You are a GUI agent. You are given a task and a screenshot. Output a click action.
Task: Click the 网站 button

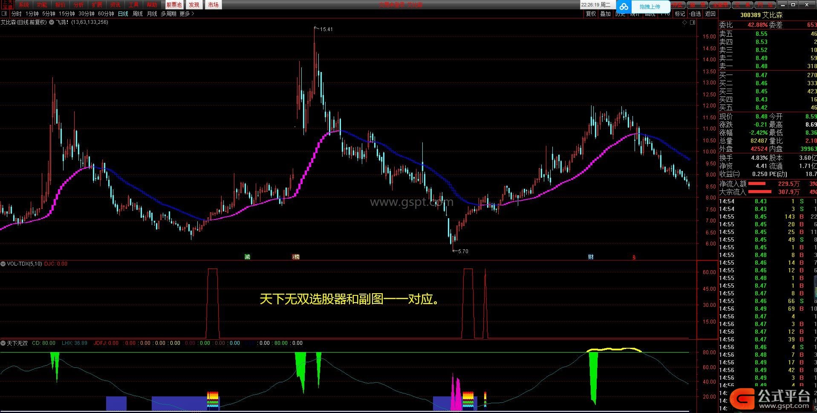coord(765,5)
